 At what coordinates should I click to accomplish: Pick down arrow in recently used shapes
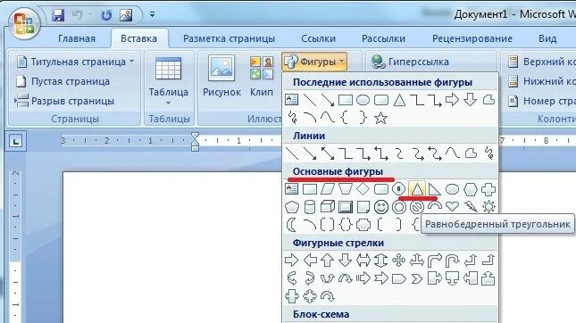pos(471,100)
